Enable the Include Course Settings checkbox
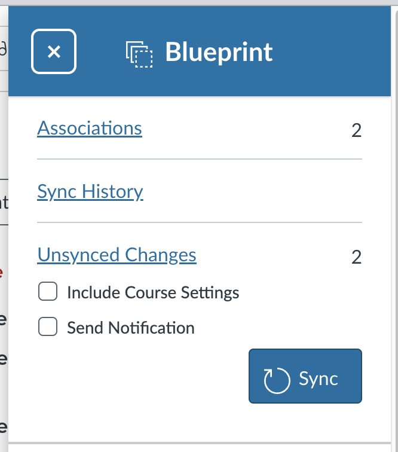Viewport: 398px width, 452px height. 48,291
